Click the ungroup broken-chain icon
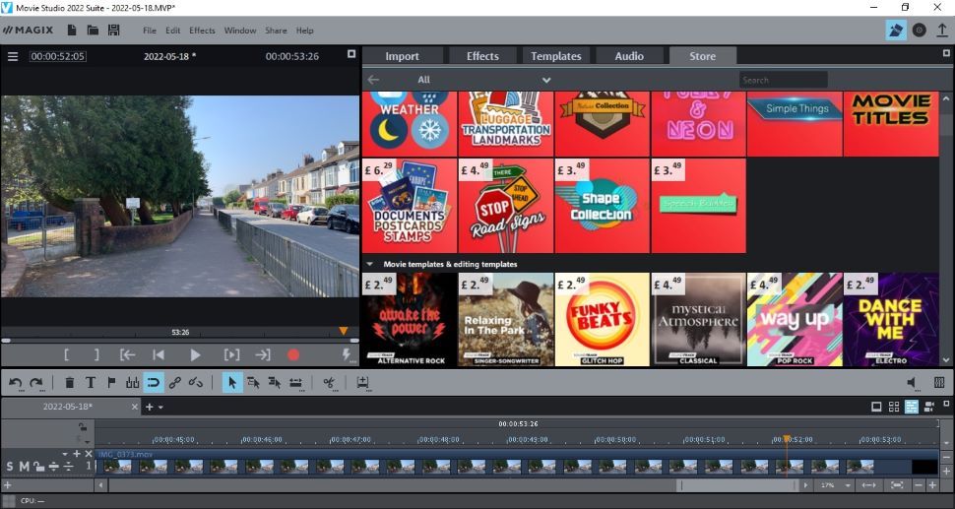955x509 pixels. point(196,383)
